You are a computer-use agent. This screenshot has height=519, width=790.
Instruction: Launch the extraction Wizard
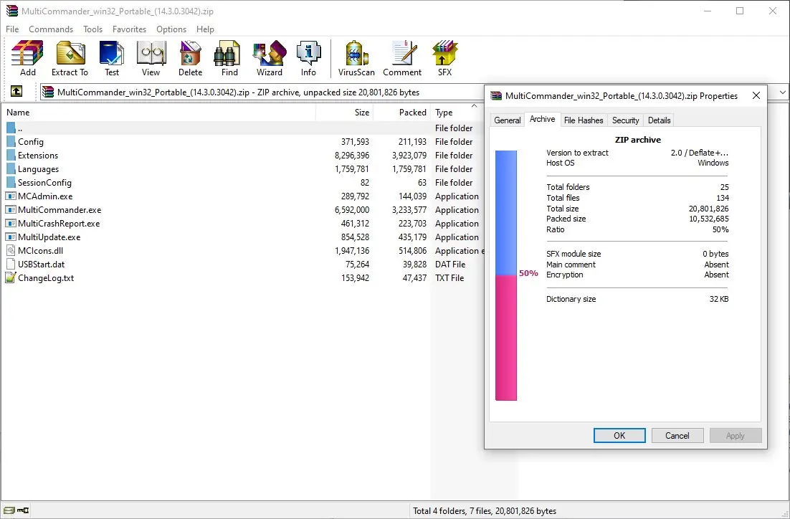click(269, 57)
